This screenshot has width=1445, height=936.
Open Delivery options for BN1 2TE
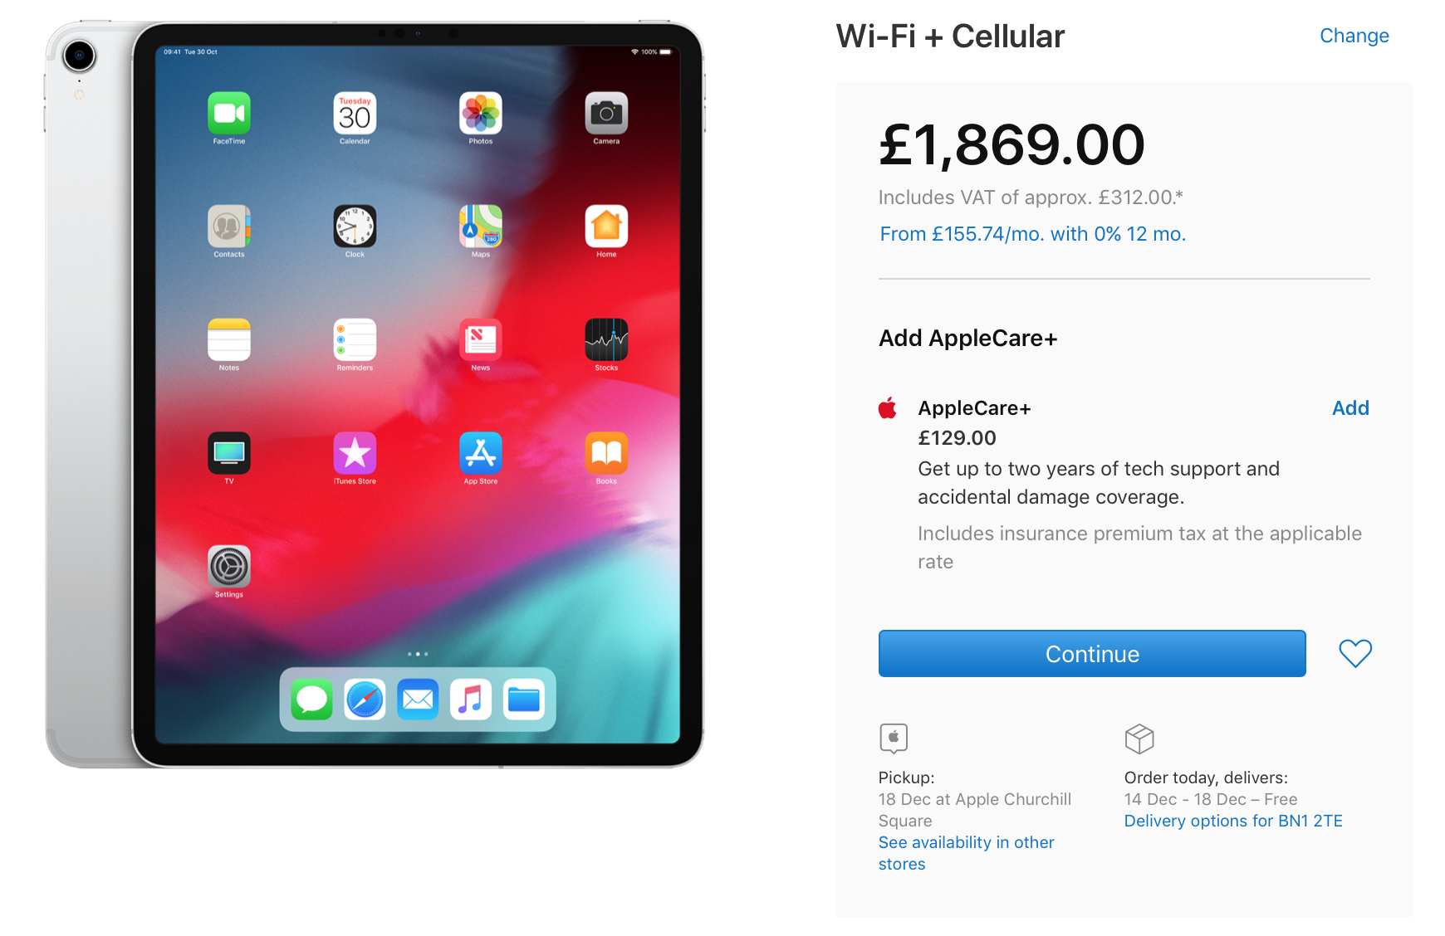click(1233, 821)
